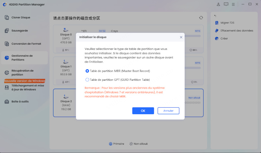Click Migrer l'OS icon

(x=216, y=23)
